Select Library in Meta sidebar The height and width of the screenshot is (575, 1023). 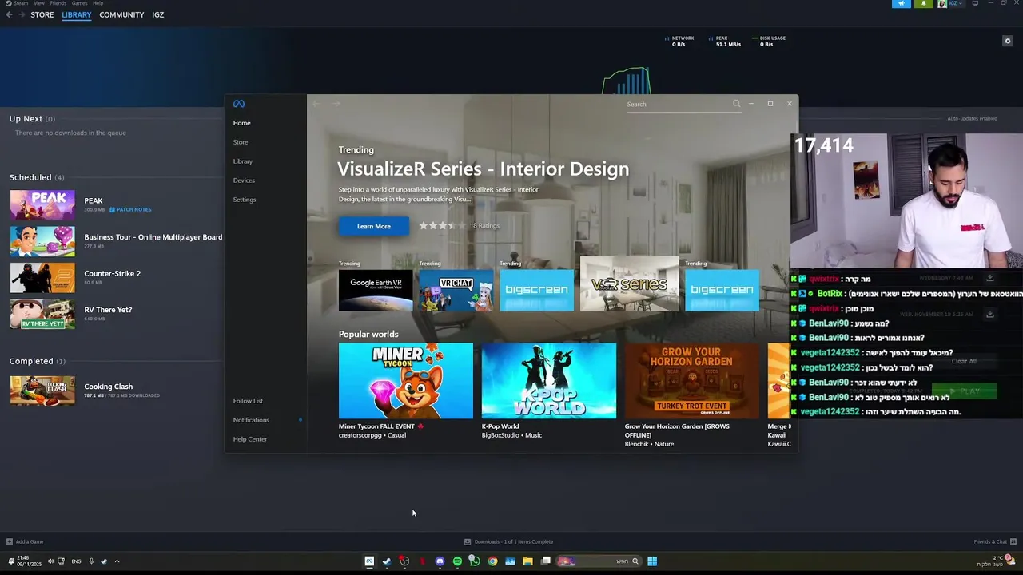(243, 161)
